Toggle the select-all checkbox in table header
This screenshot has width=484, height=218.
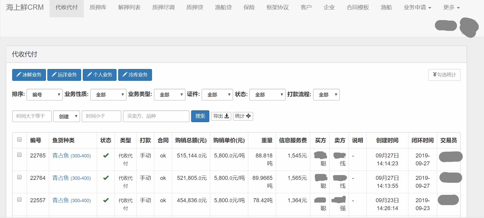click(19, 140)
